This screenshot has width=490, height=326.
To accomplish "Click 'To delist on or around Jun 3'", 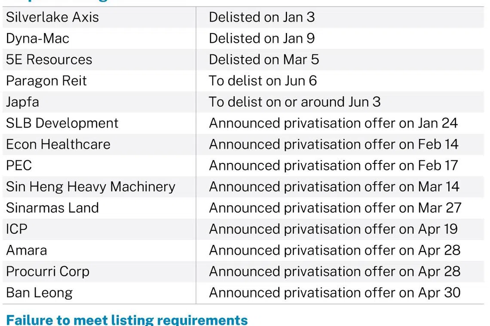I will (x=294, y=102).
